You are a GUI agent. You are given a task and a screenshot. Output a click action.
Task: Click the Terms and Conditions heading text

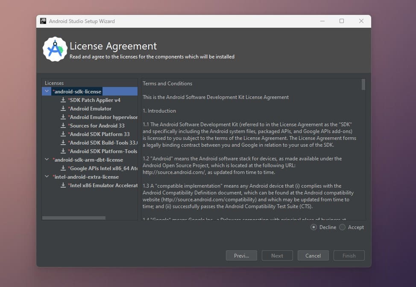click(x=167, y=84)
